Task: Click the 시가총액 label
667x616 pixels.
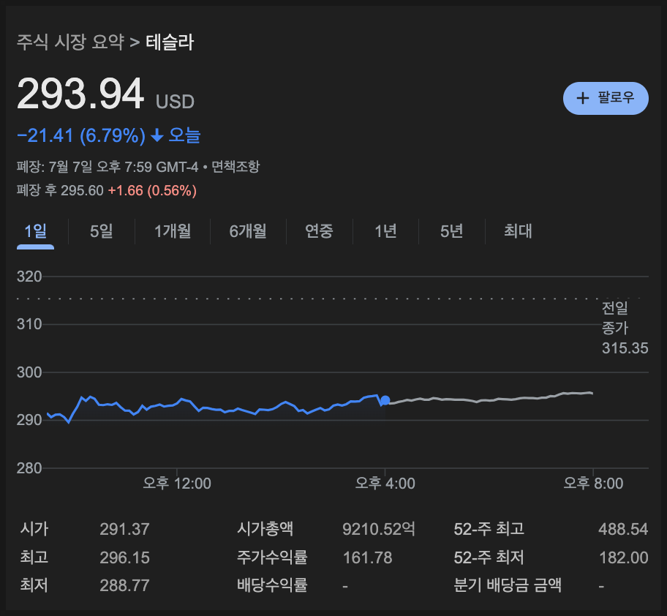Action: tap(265, 529)
